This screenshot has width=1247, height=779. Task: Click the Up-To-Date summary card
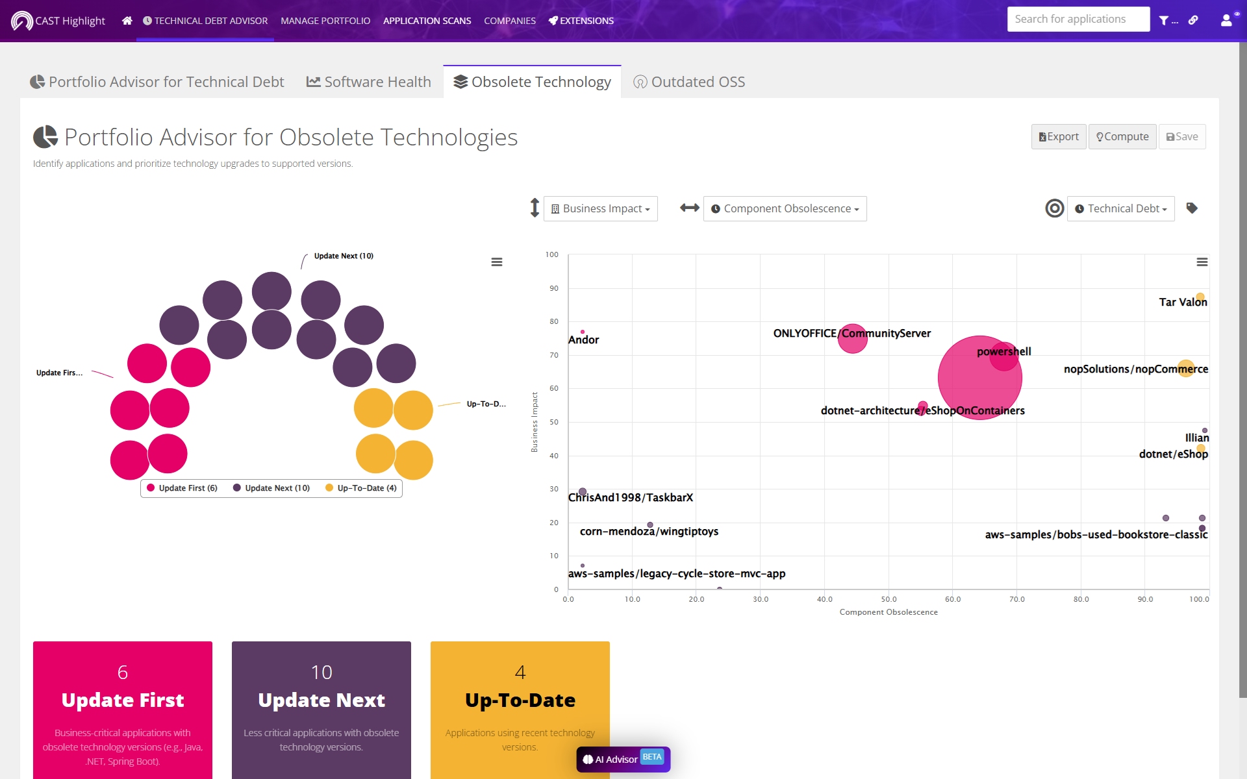[x=520, y=710]
